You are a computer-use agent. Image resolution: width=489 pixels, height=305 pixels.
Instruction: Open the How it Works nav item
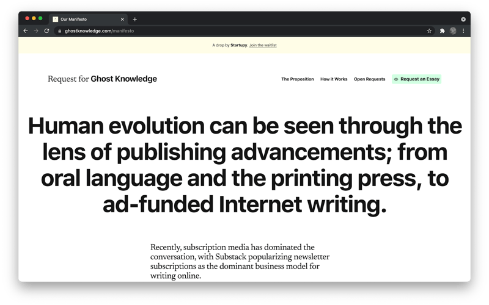click(334, 79)
